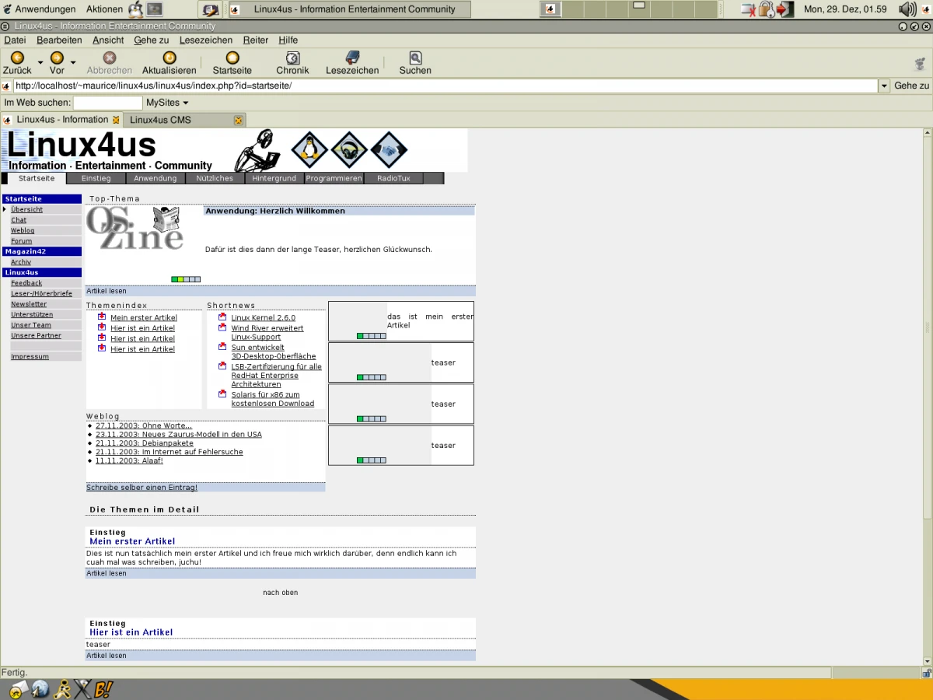This screenshot has height=700, width=933.
Task: Expand the URL bar dropdown arrow
Action: click(x=884, y=86)
